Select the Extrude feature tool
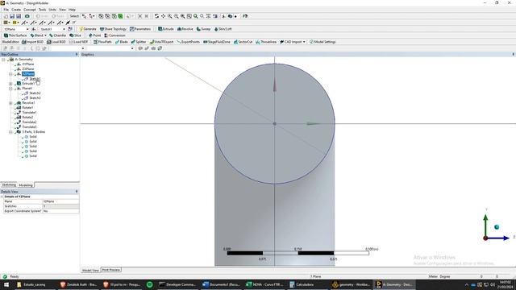 tap(166, 29)
